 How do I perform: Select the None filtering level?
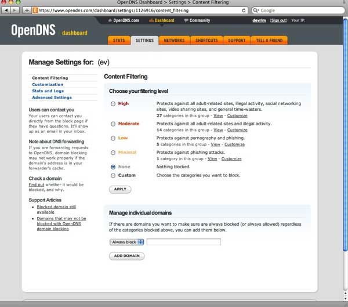(x=113, y=167)
